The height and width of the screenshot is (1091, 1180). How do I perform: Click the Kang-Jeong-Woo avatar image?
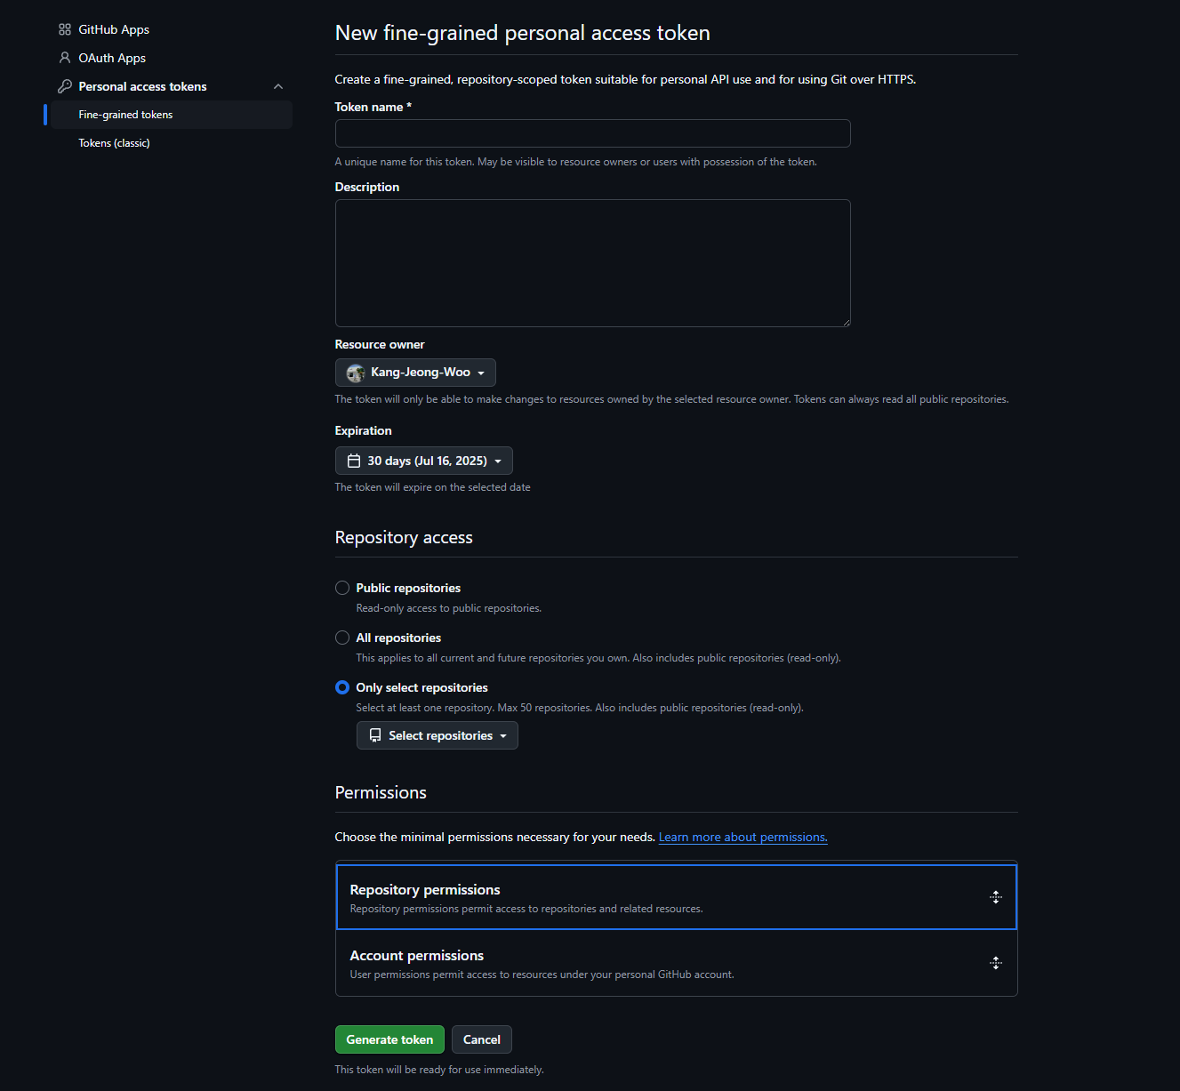[x=356, y=373]
